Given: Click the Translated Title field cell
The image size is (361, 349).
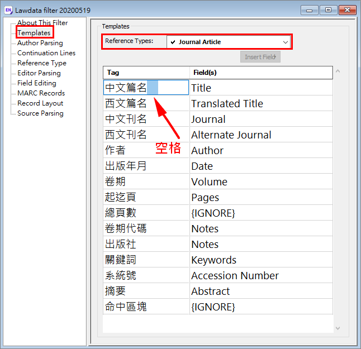Looking at the screenshot, I should [x=261, y=103].
